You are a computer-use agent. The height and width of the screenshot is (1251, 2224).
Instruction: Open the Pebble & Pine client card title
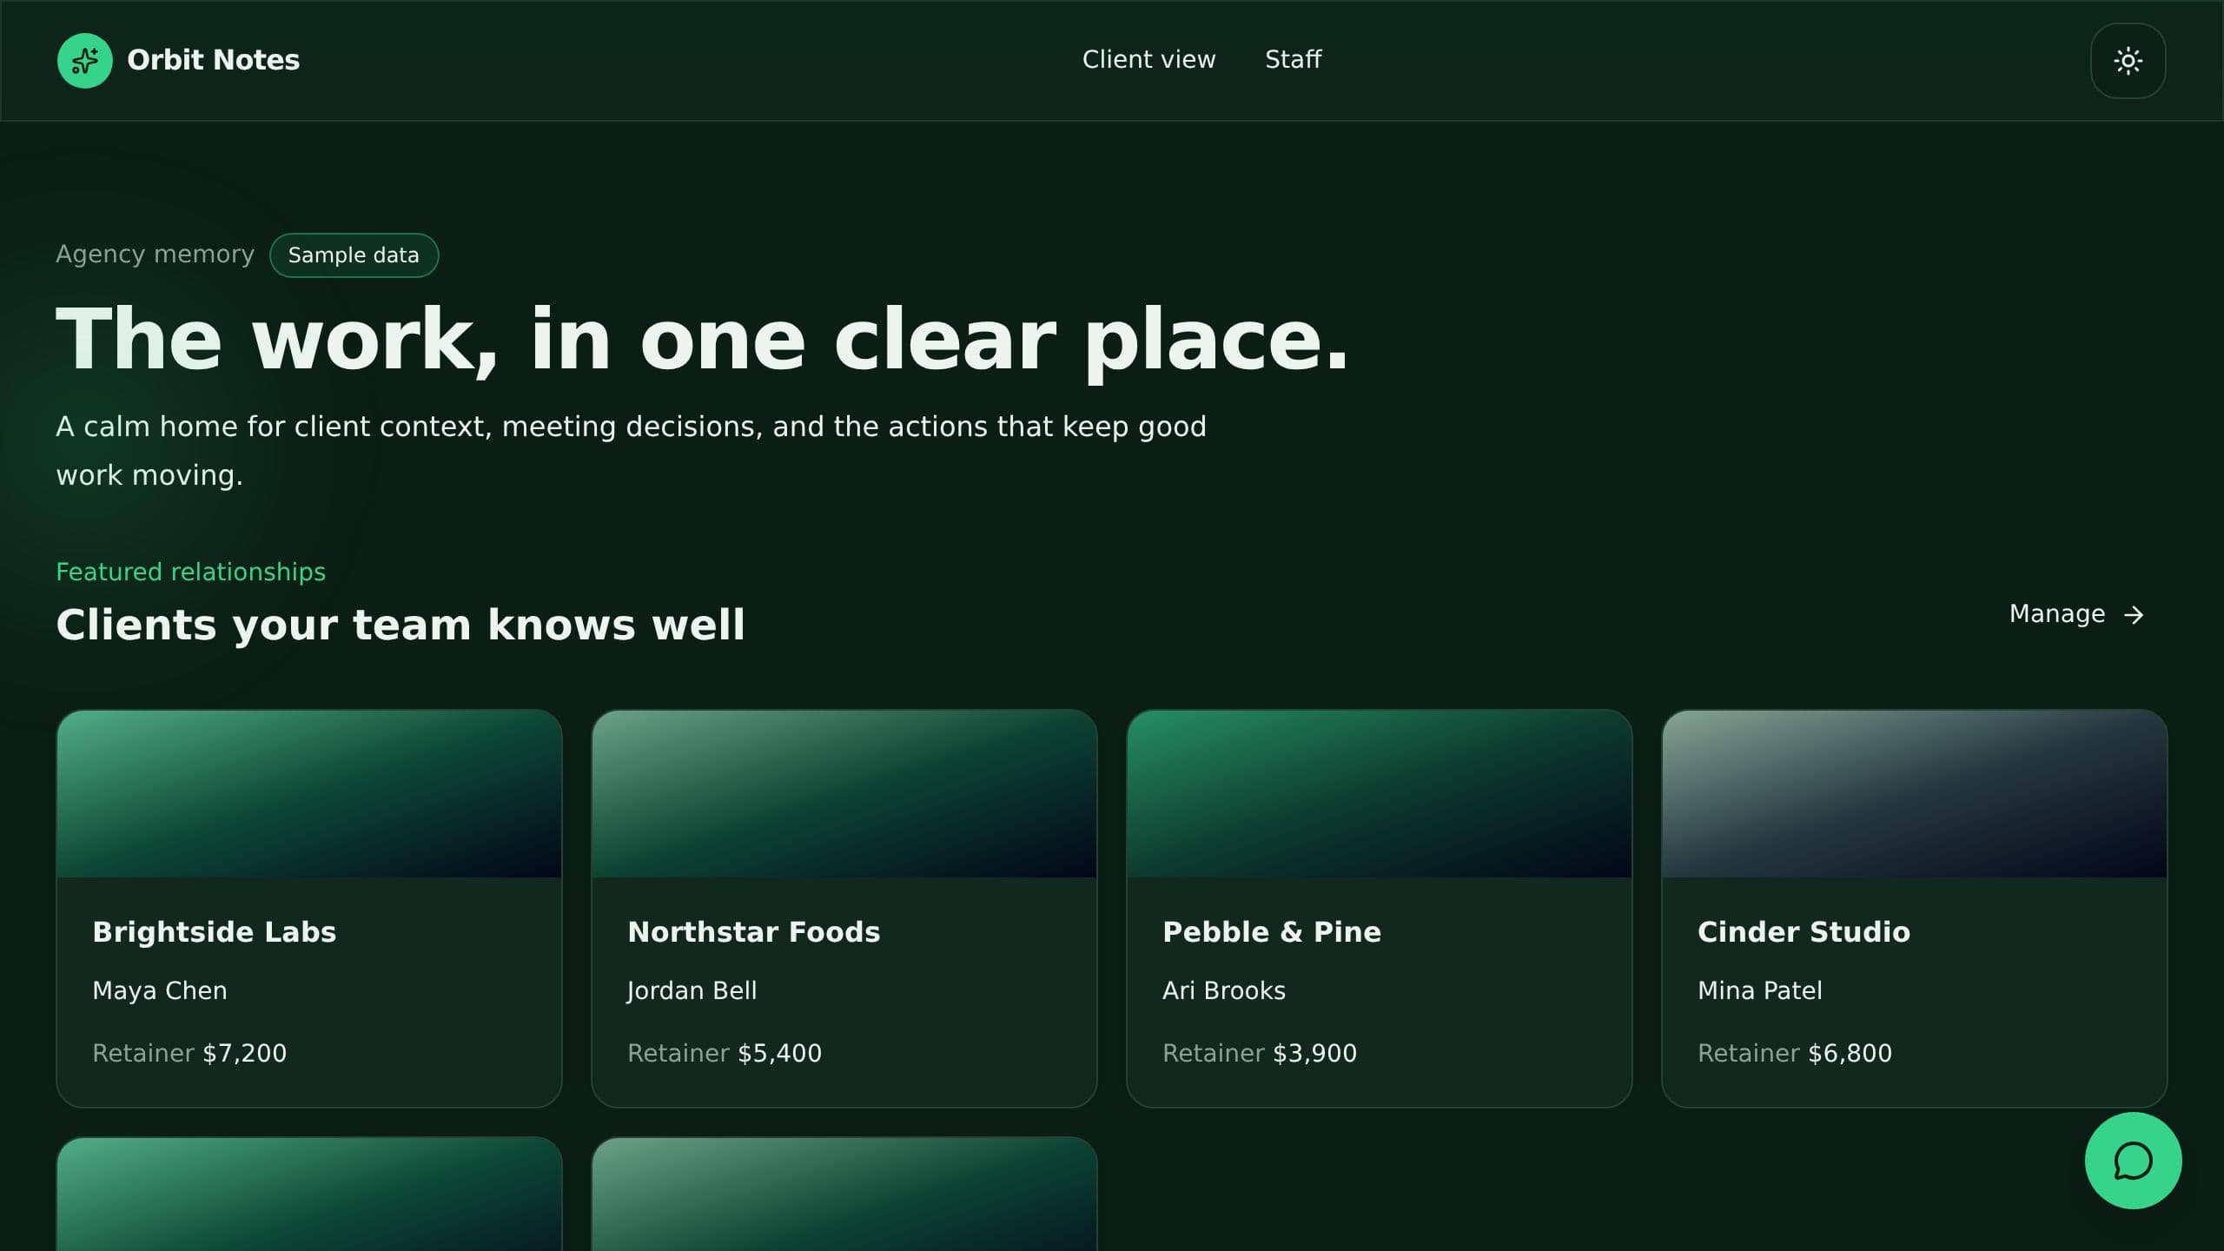(1272, 932)
